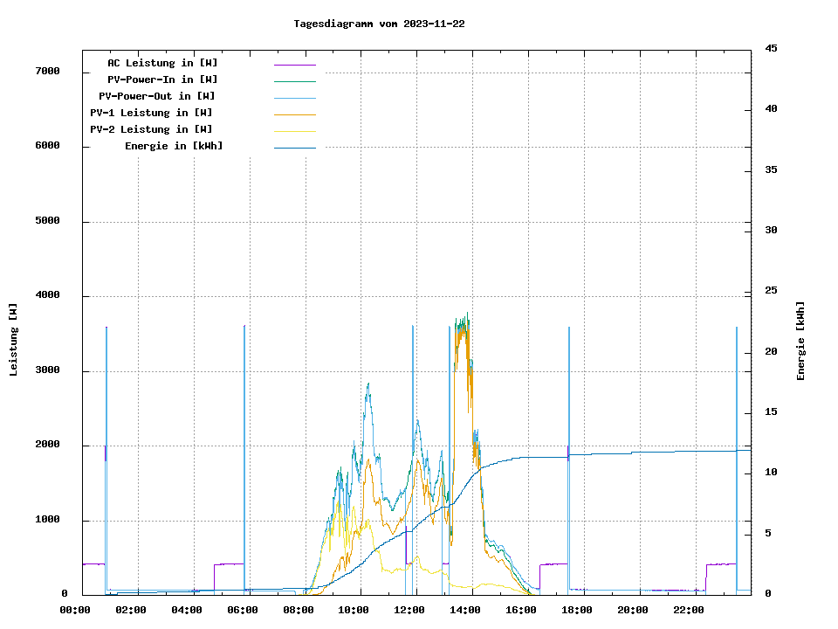Click the 7000 value on power axis
Screen dimensions: 838x629
pyautogui.click(x=47, y=71)
